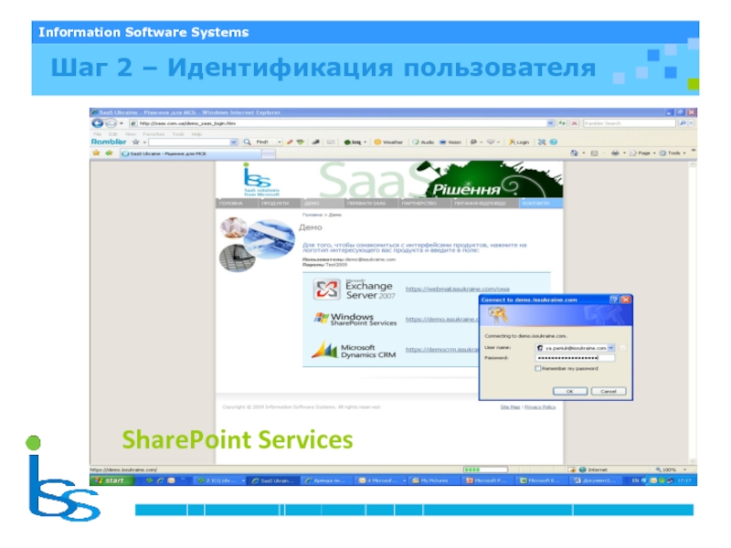
Task: Click the help question mark in Connect dialog
Action: (x=614, y=300)
